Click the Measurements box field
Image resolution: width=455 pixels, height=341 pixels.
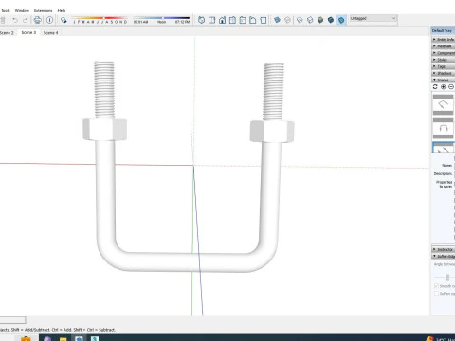tap(12, 320)
